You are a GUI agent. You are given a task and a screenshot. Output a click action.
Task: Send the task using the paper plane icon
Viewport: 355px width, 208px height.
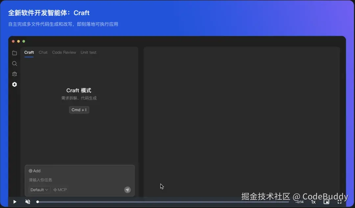pyautogui.click(x=127, y=190)
